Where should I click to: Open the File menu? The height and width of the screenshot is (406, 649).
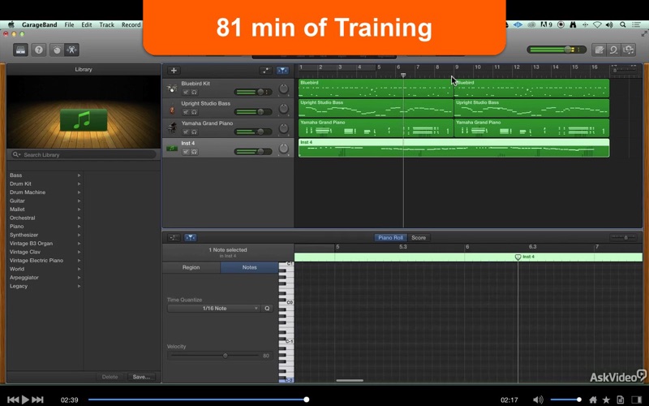69,24
